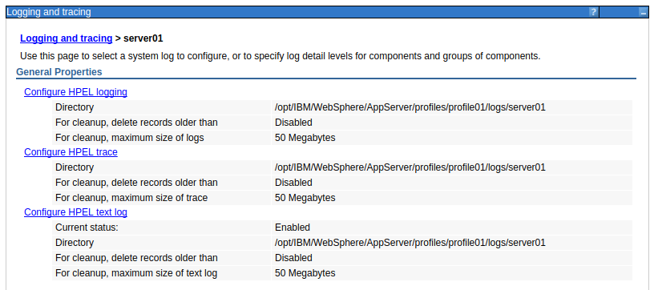Image resolution: width=654 pixels, height=290 pixels.
Task: Click the Disabled value under HPEL logging
Action: pyautogui.click(x=293, y=123)
